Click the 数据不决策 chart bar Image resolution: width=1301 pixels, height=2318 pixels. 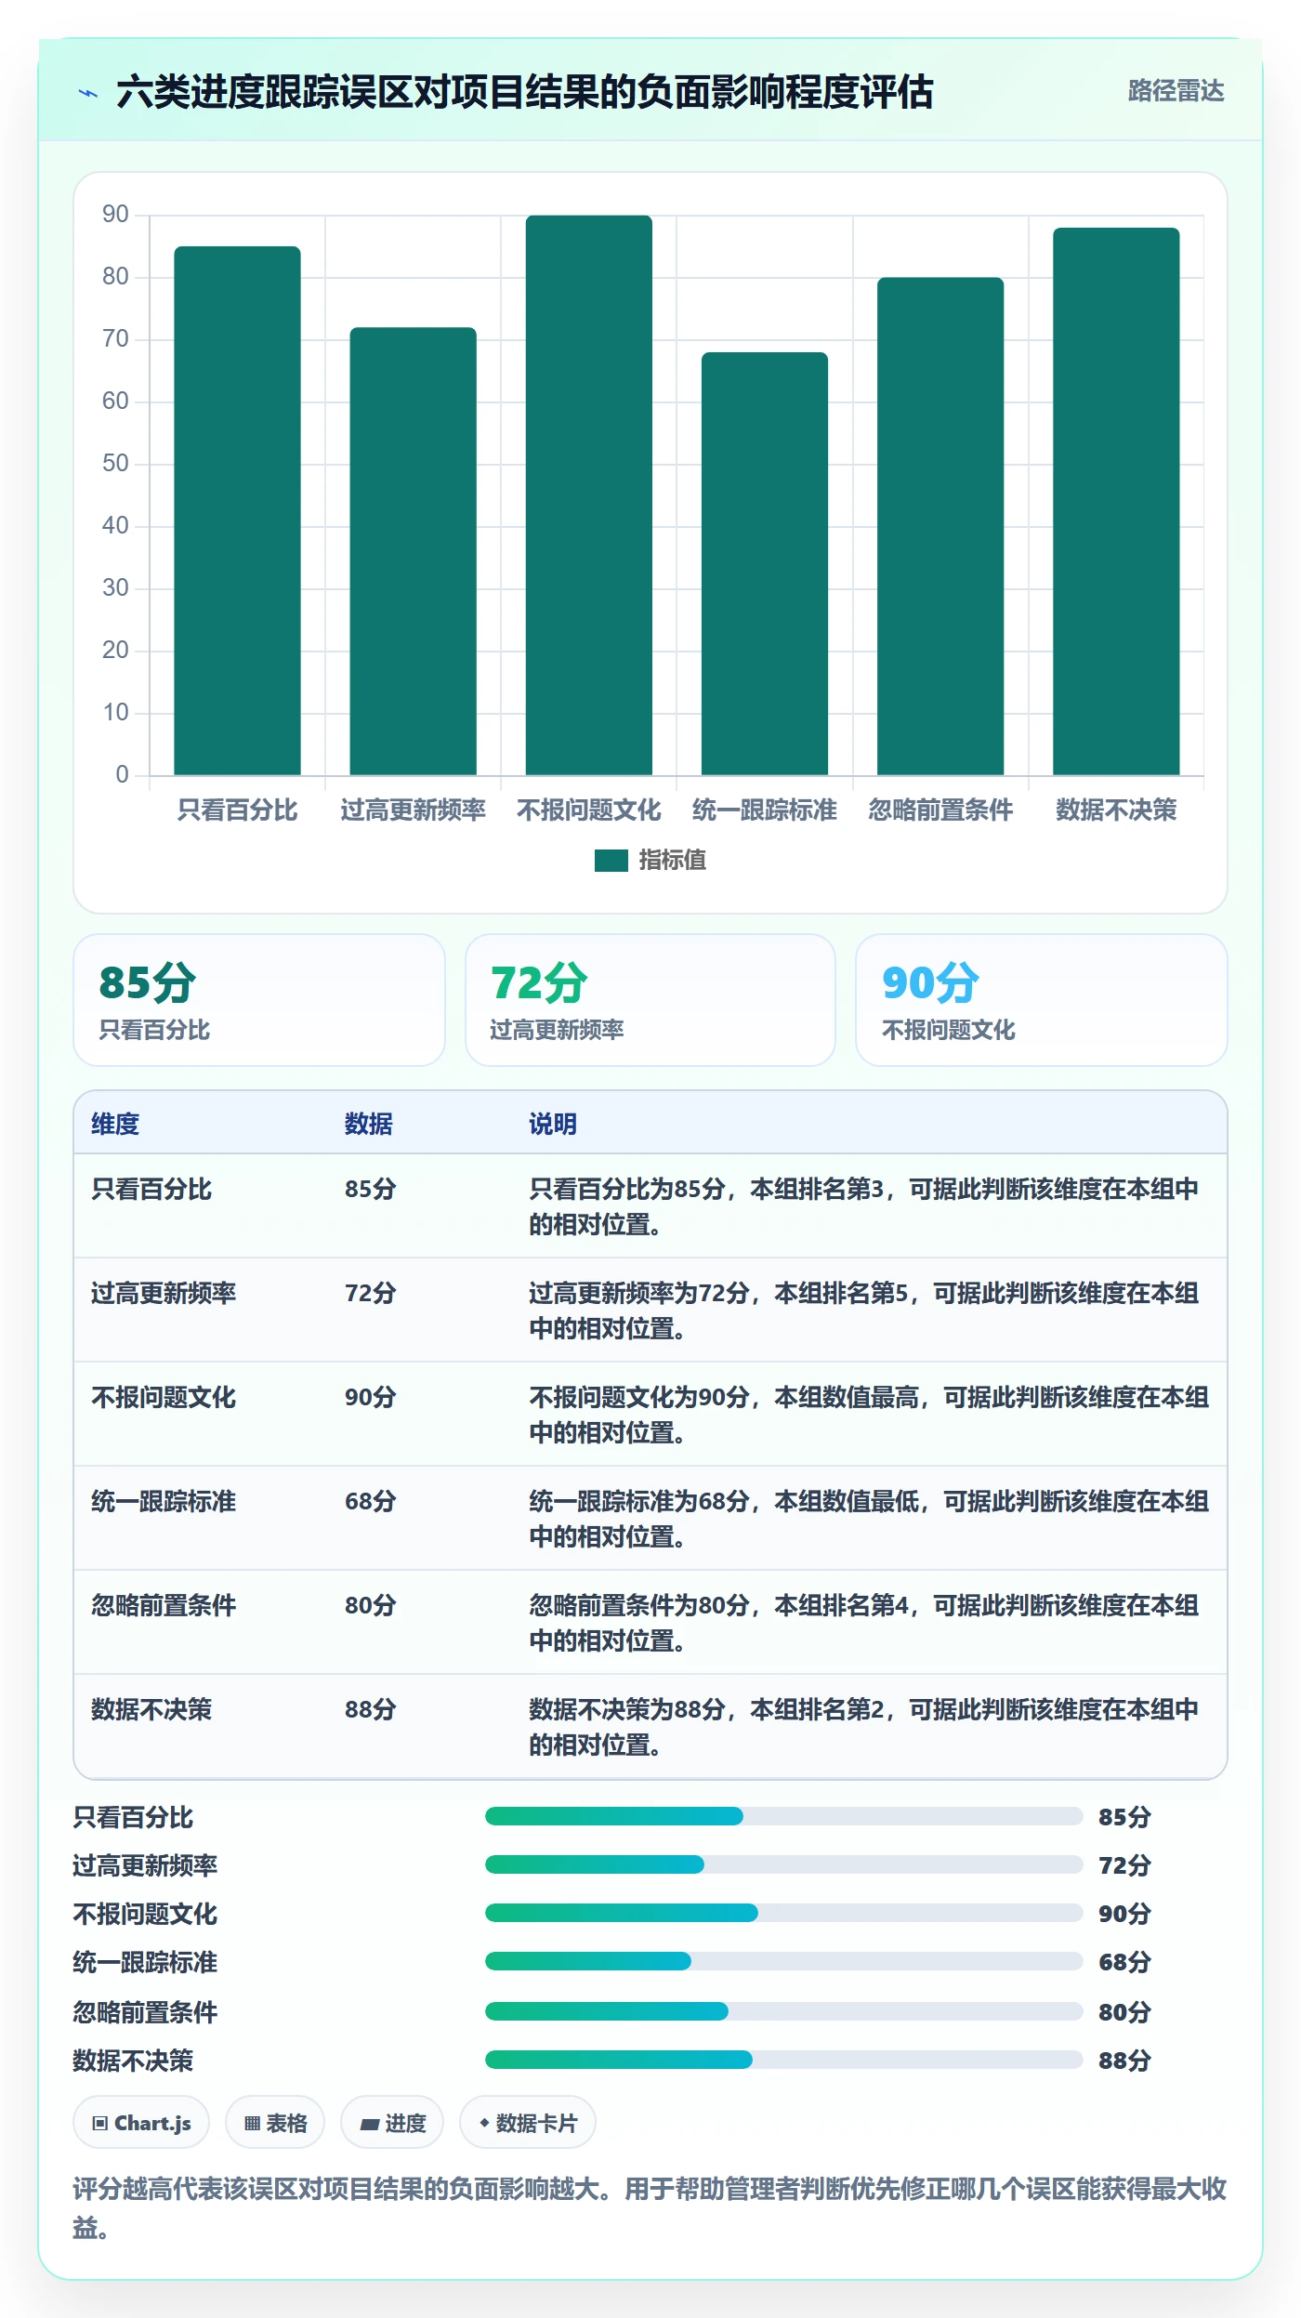pos(1116,501)
